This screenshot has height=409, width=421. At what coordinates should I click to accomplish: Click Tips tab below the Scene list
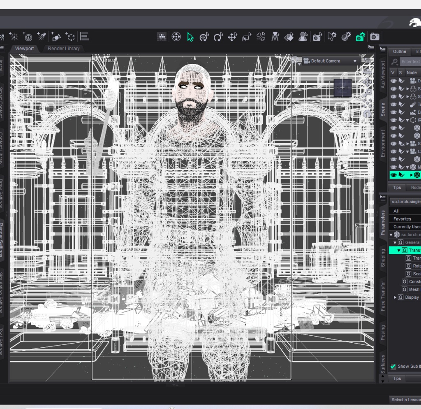click(x=397, y=188)
